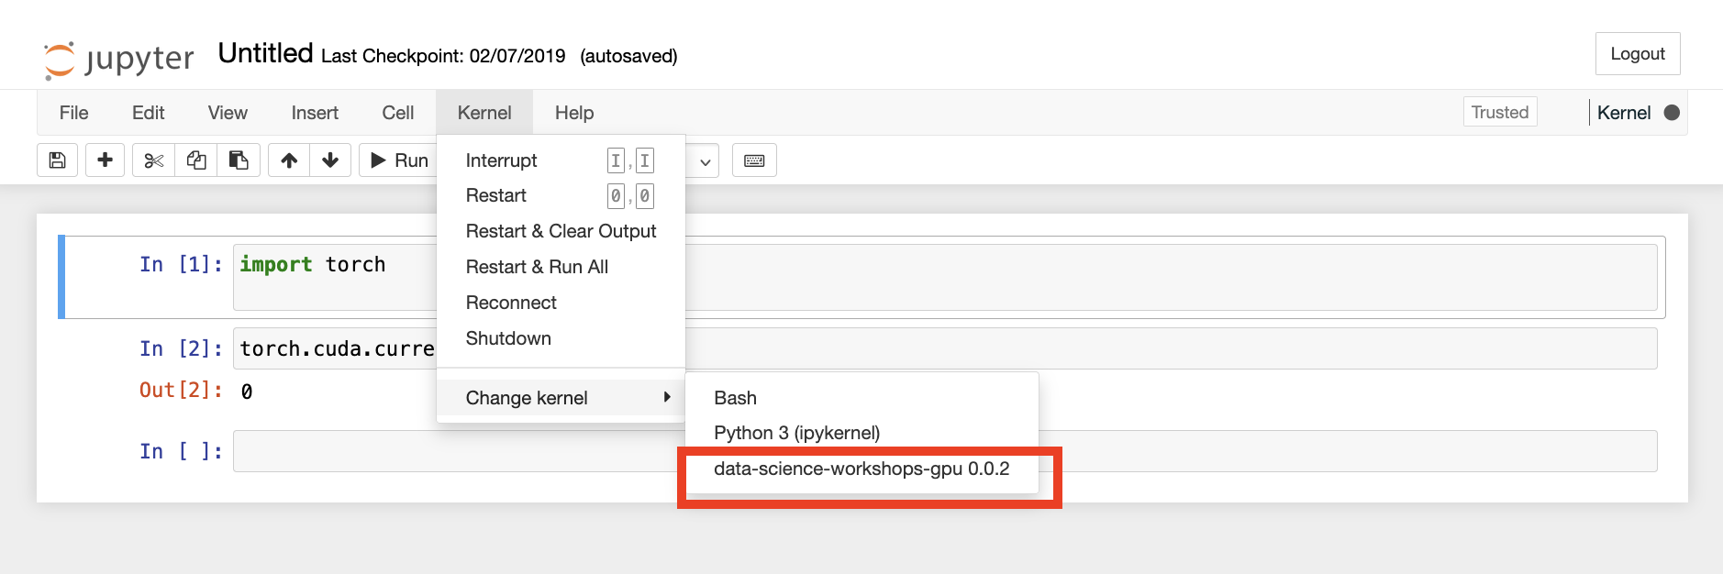Click the output value 0
Screen dimensions: 1723x574
247,392
